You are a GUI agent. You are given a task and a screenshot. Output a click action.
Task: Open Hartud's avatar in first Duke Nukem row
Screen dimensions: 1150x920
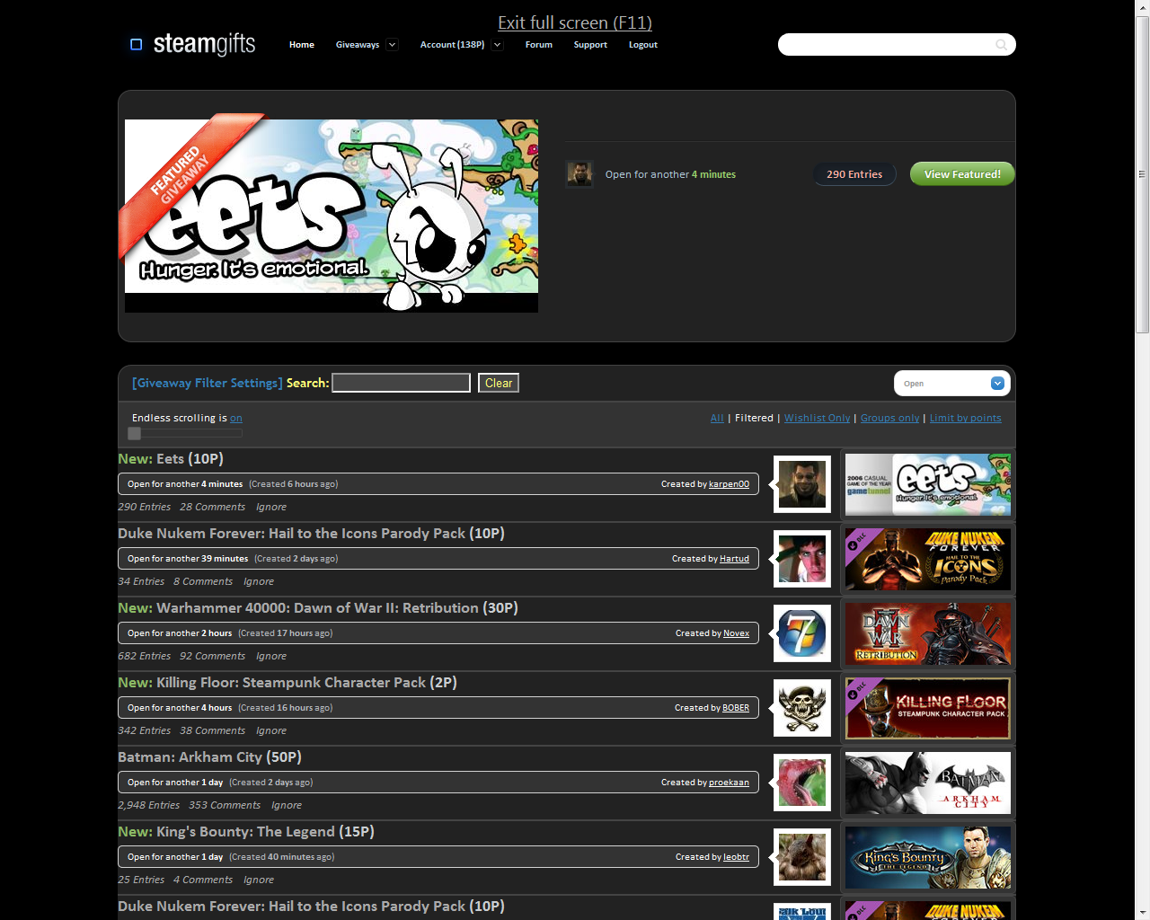(x=802, y=559)
